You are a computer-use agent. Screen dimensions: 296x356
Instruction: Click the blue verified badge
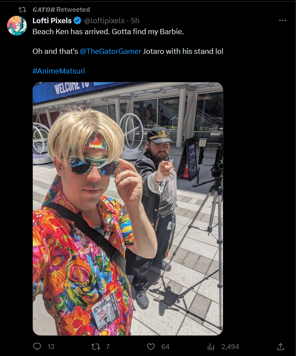pos(78,21)
